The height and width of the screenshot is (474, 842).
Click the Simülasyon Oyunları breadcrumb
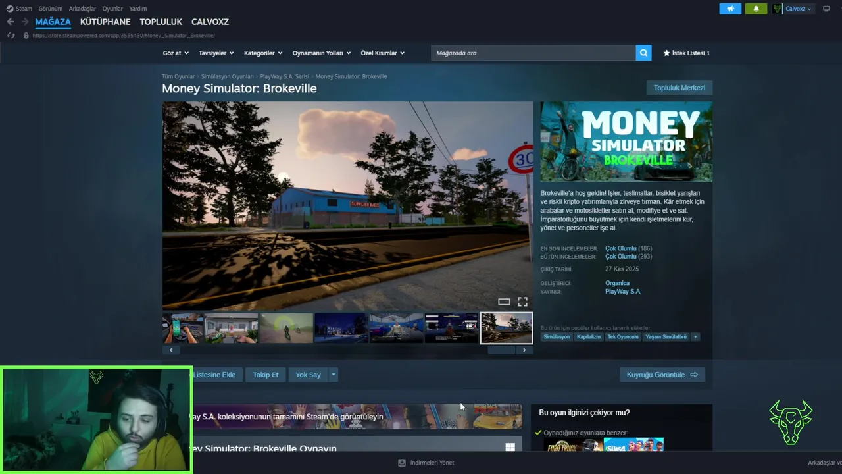point(227,76)
